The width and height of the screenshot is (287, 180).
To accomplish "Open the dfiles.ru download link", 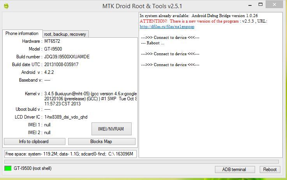I will coord(167,27).
